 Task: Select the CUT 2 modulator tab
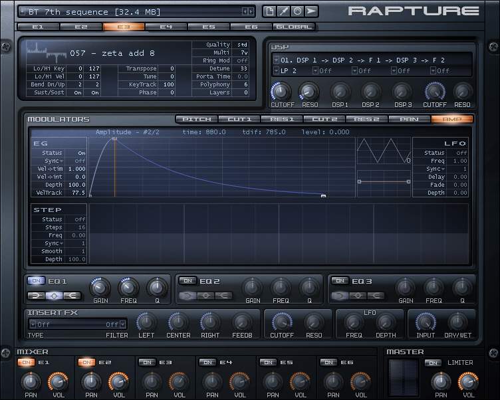(x=324, y=119)
